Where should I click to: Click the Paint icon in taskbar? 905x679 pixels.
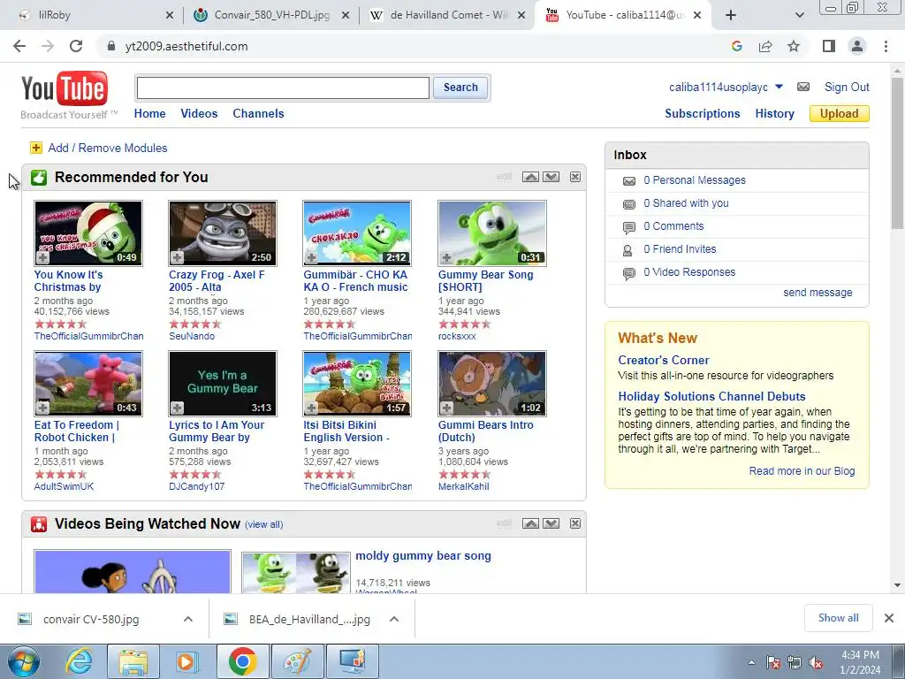pos(297,661)
